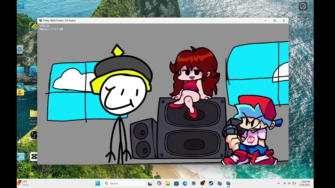Switch to OBS Studio on the taskbar
Image resolution: width=335 pixels, height=188 pixels.
202,183
